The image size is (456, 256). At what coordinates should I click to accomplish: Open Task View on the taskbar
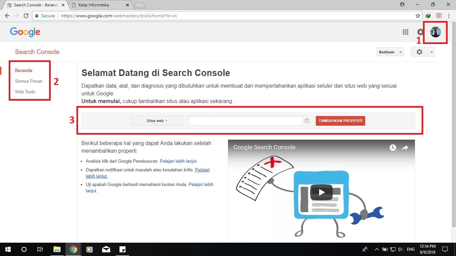[40, 249]
